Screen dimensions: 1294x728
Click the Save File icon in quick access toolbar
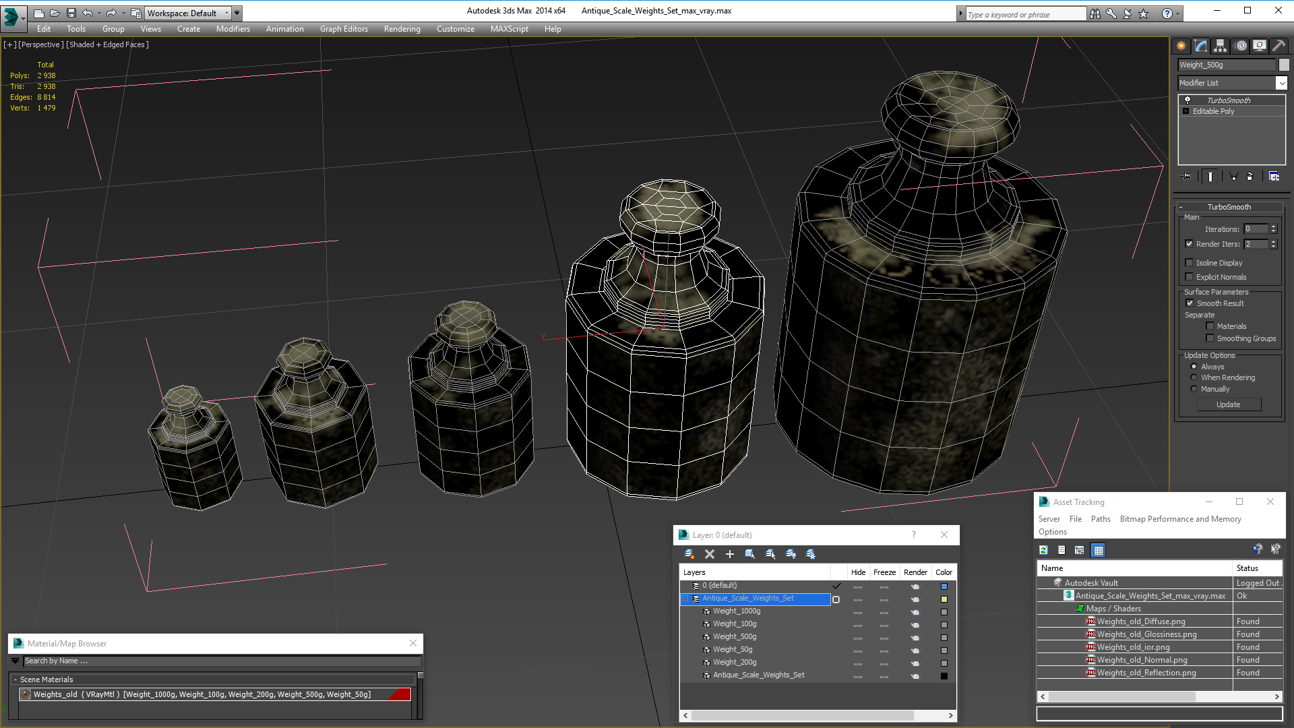pyautogui.click(x=71, y=13)
